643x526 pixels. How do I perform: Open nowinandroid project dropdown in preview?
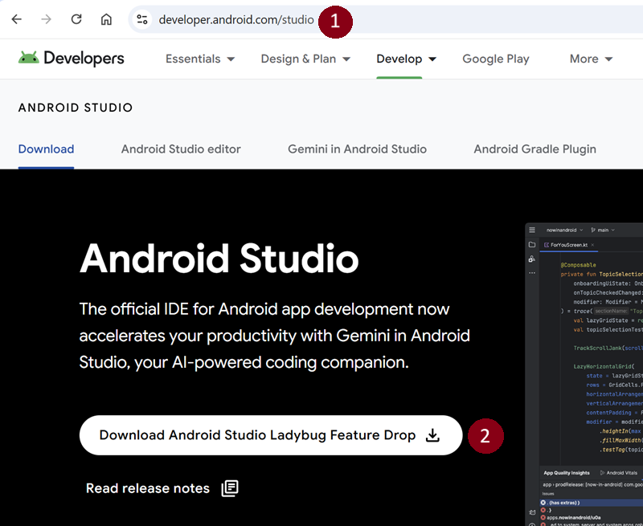click(564, 230)
